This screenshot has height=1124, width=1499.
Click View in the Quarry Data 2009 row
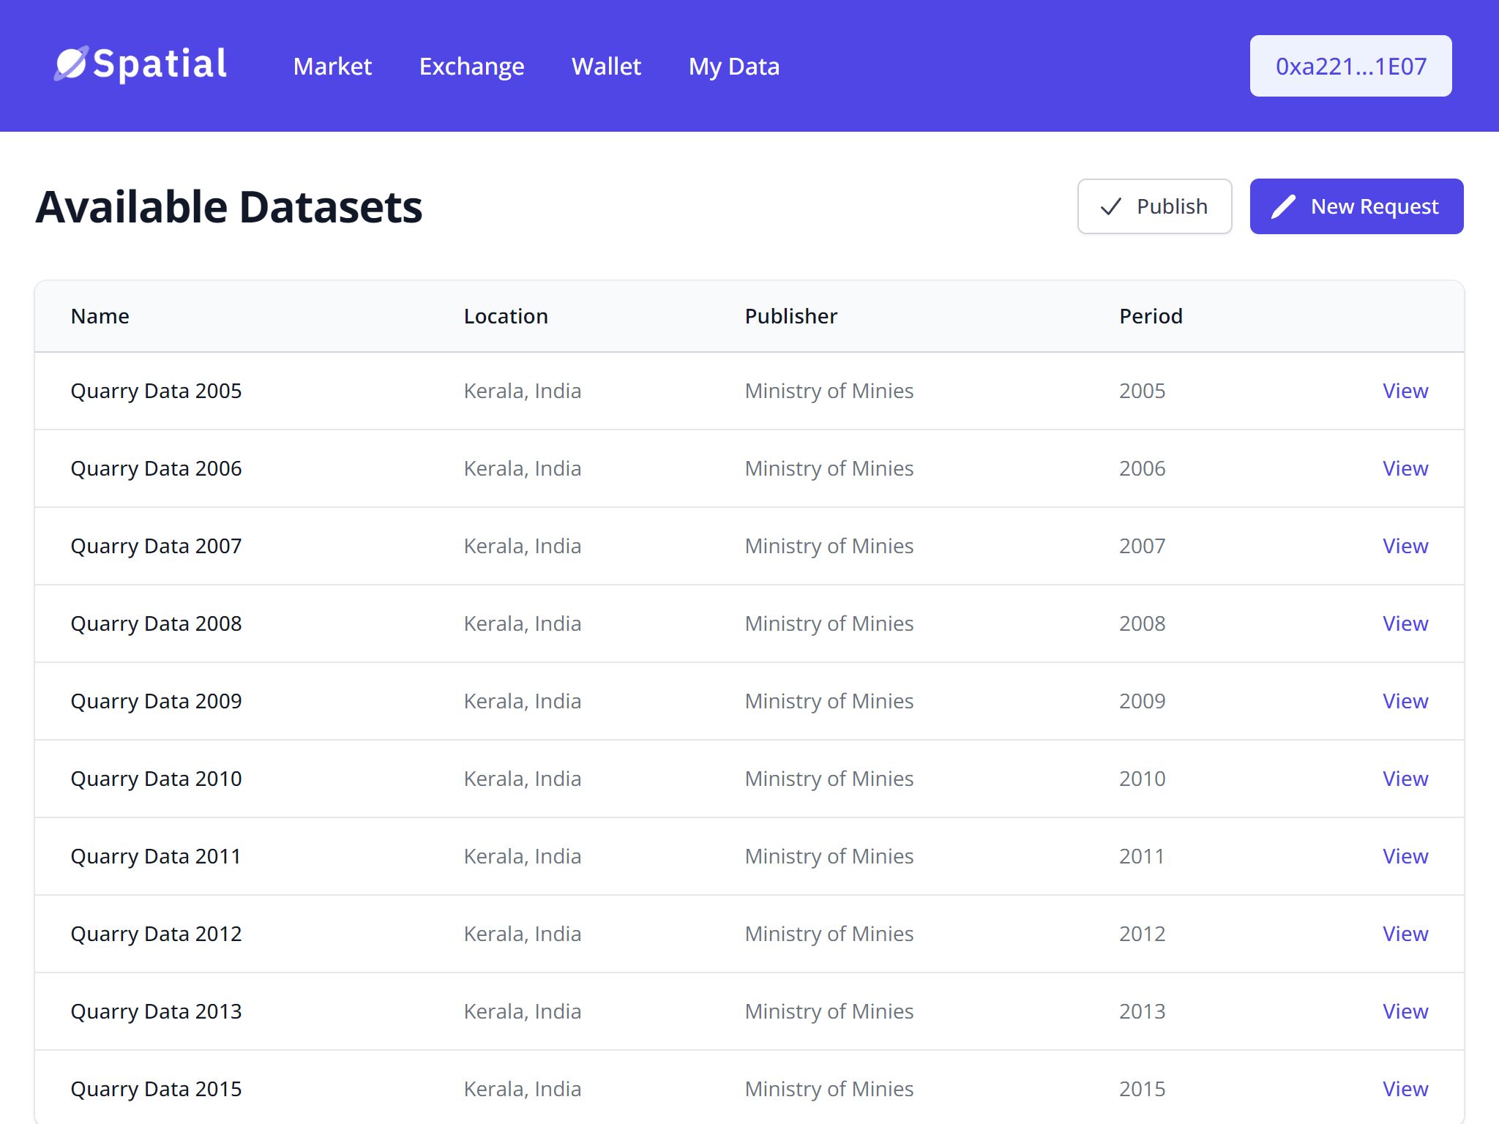[1405, 701]
